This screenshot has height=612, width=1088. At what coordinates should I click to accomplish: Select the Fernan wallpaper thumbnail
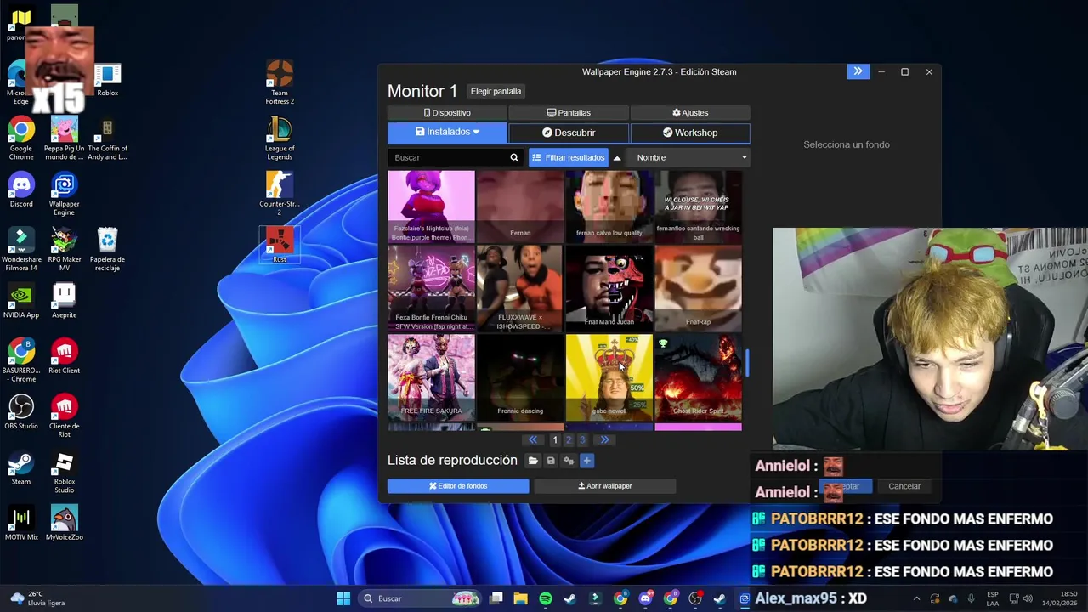(520, 205)
